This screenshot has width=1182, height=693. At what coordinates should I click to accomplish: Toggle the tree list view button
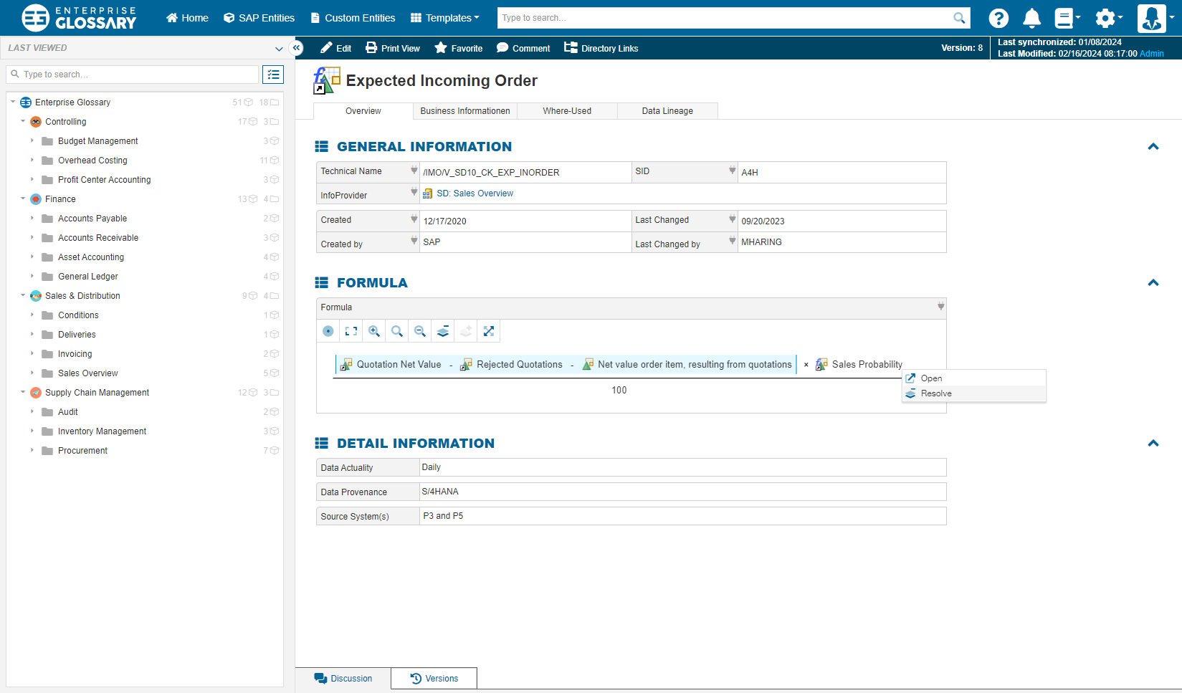(x=273, y=75)
